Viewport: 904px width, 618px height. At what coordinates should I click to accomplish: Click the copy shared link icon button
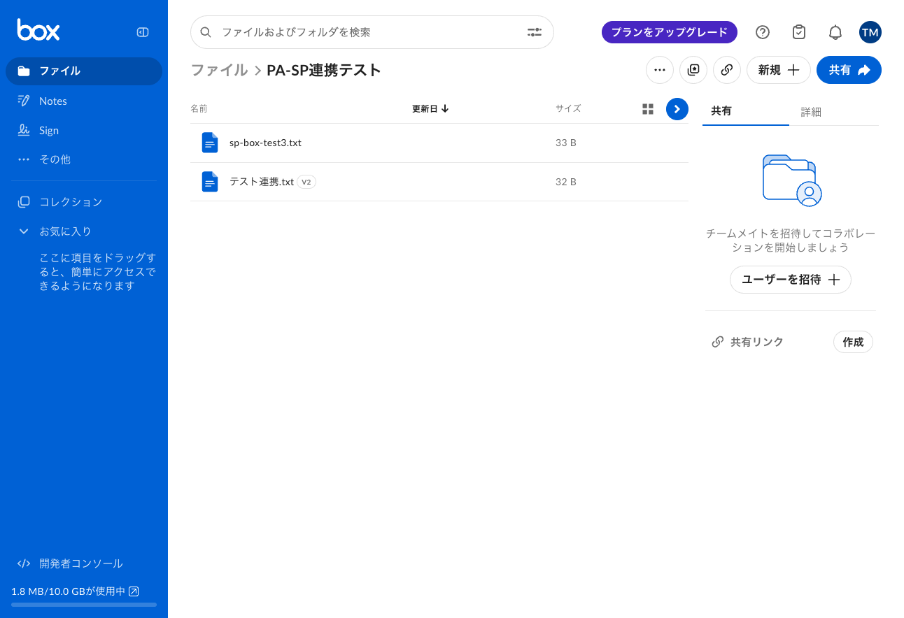click(727, 70)
